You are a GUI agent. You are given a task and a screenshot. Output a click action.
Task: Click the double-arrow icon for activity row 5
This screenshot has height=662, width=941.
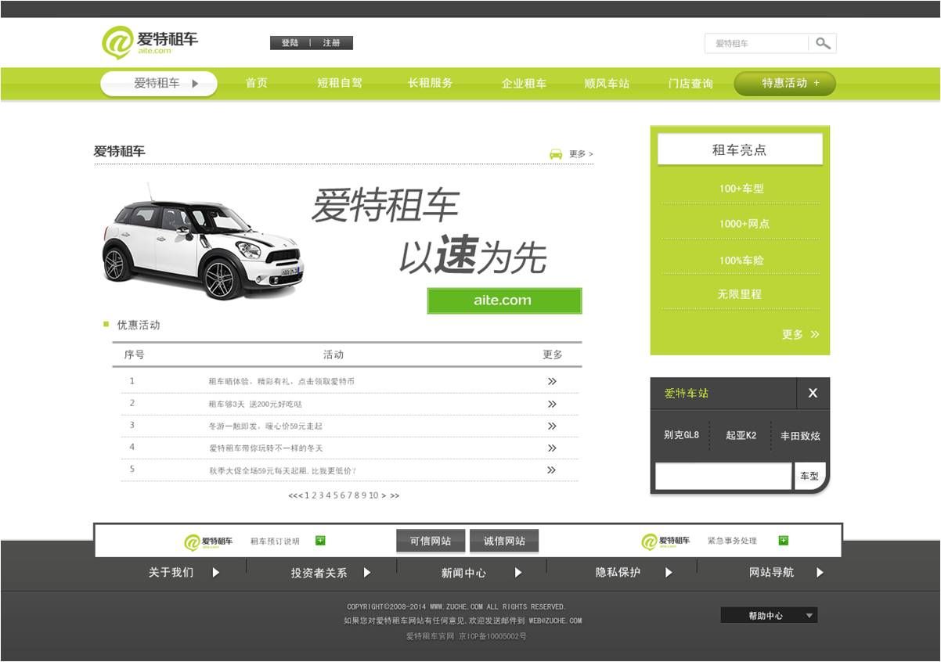(x=552, y=470)
